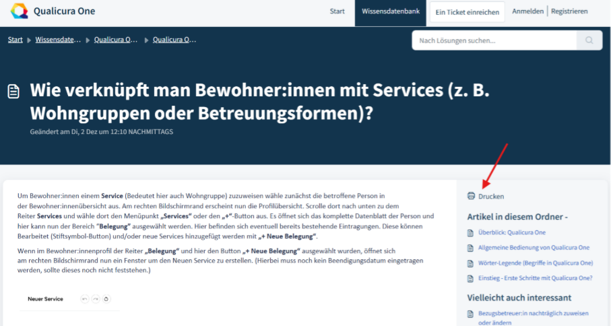Click the search magnifier button
The width and height of the screenshot is (611, 326).
click(589, 40)
